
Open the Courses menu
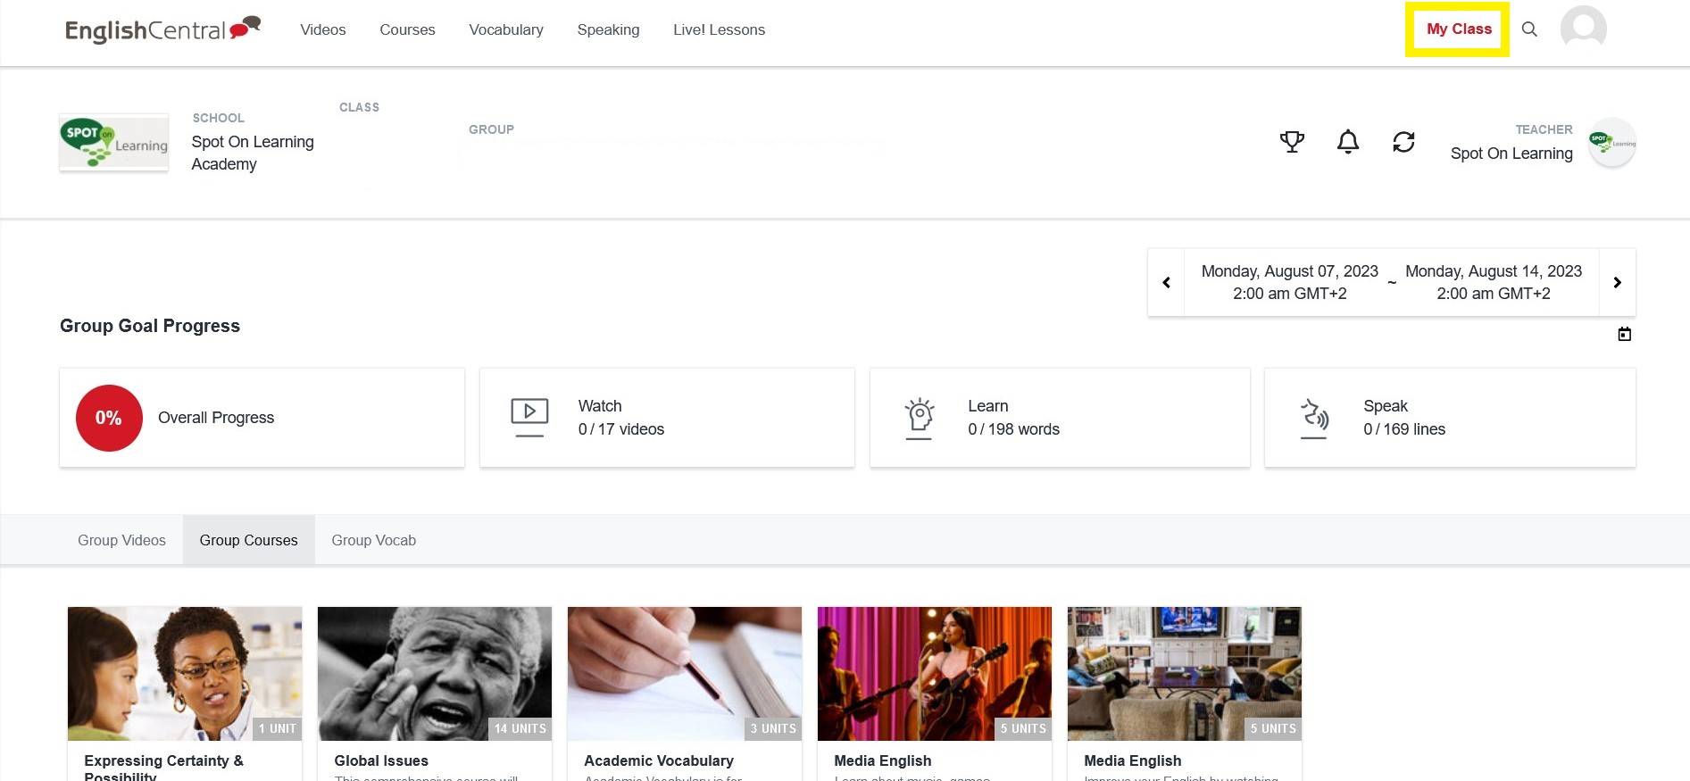[407, 29]
